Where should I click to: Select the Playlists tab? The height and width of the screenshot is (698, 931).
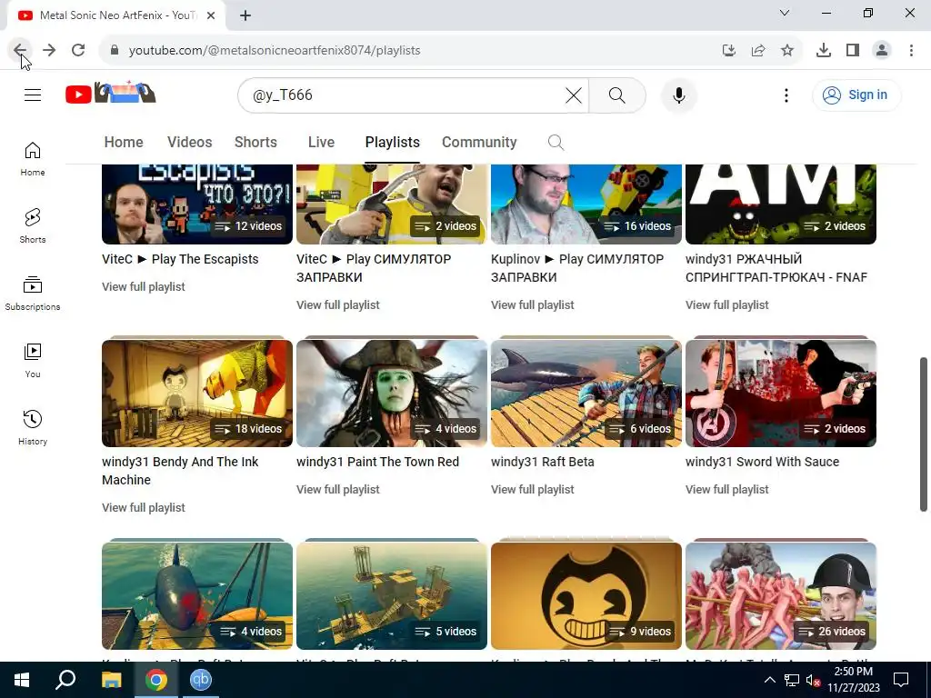(x=393, y=143)
